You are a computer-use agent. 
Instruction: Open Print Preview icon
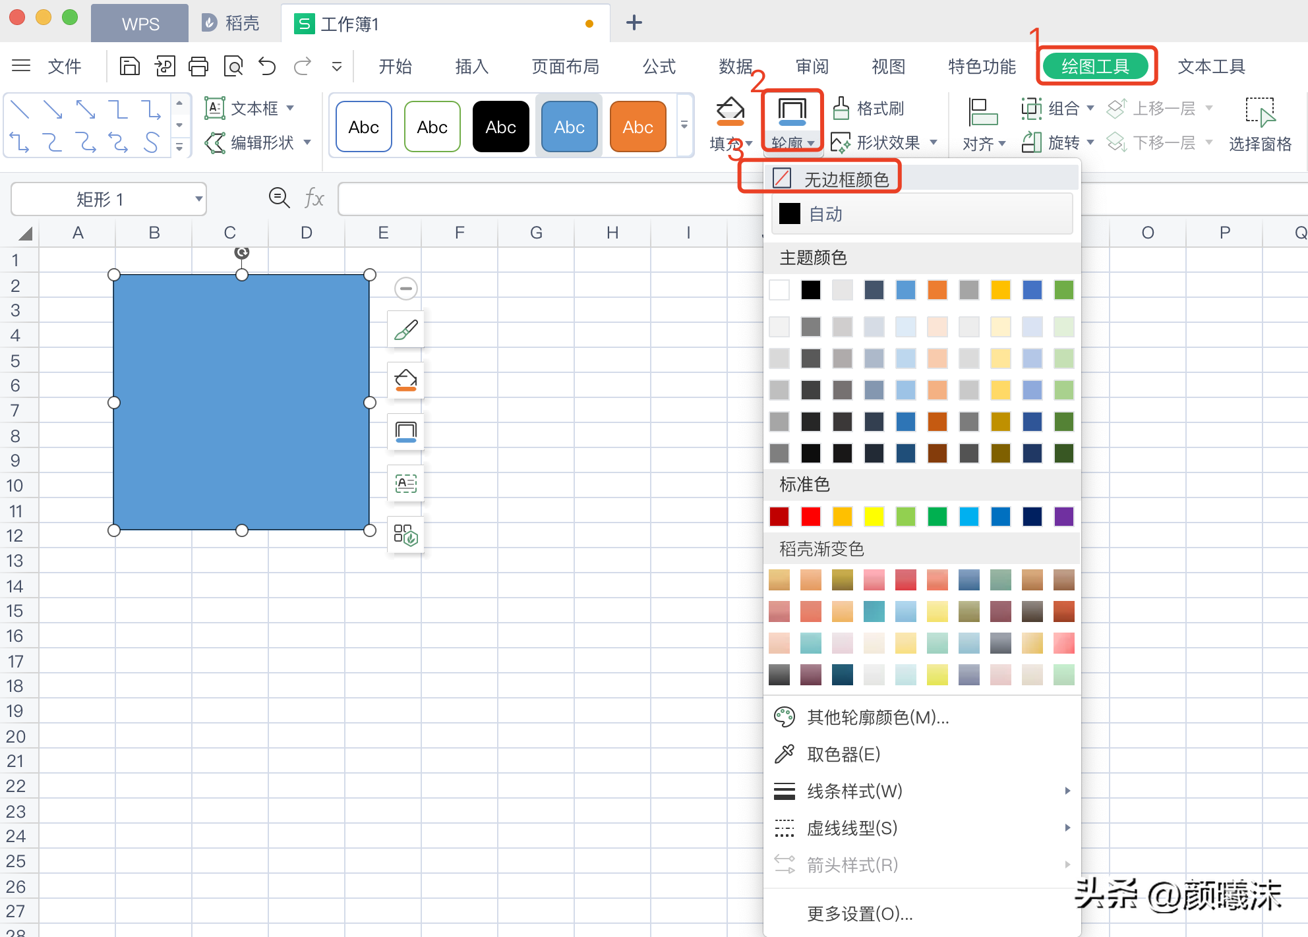tap(233, 66)
